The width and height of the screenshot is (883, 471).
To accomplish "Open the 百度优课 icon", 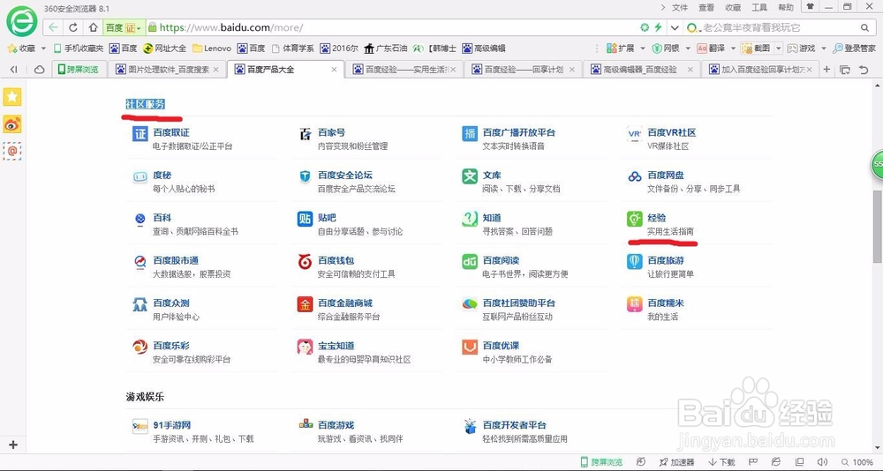I will click(x=470, y=347).
